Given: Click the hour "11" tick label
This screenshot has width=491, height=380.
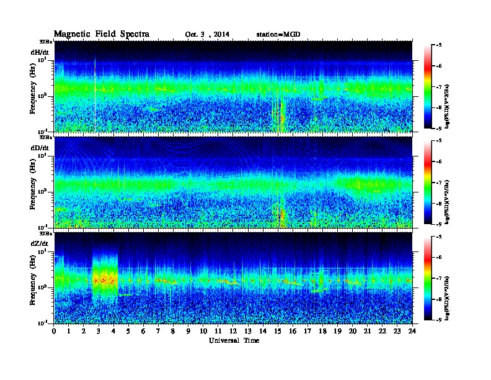Looking at the screenshot, I should 218,332.
